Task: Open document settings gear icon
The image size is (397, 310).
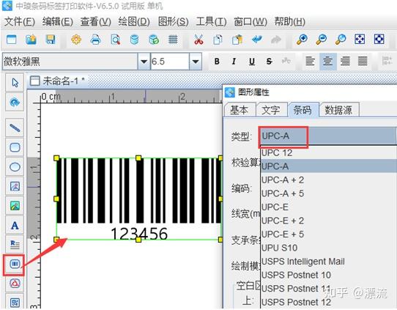Action: pos(76,40)
